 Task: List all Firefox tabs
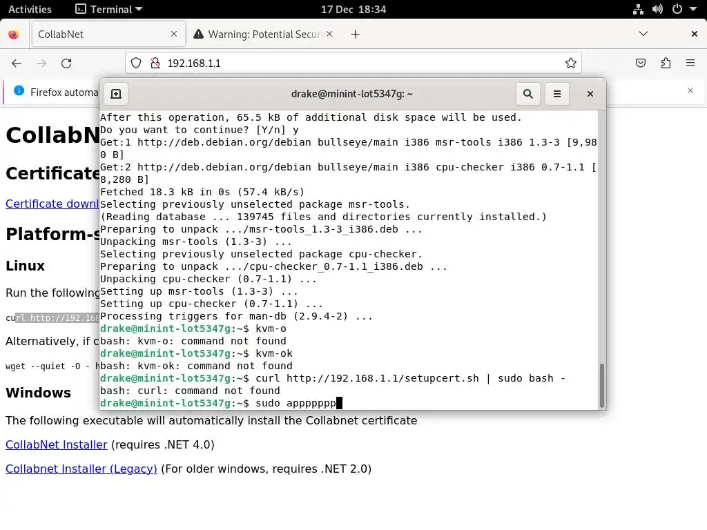pos(643,34)
